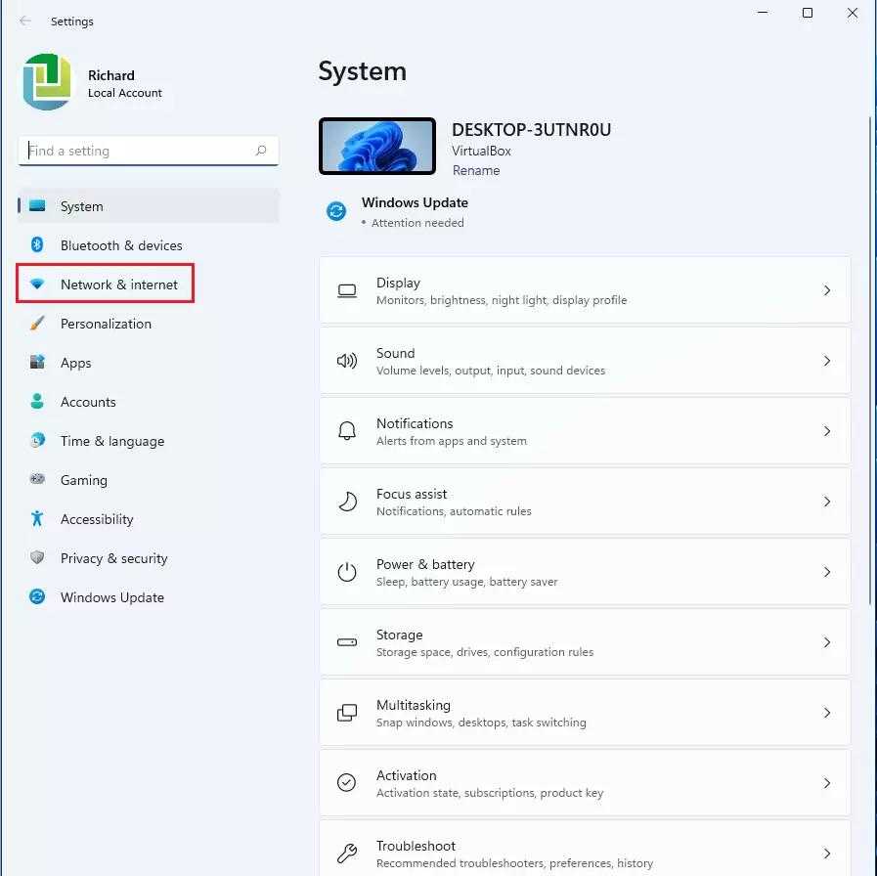This screenshot has height=876, width=877.
Task: Click the Privacy & security shield icon
Action: pyautogui.click(x=37, y=558)
